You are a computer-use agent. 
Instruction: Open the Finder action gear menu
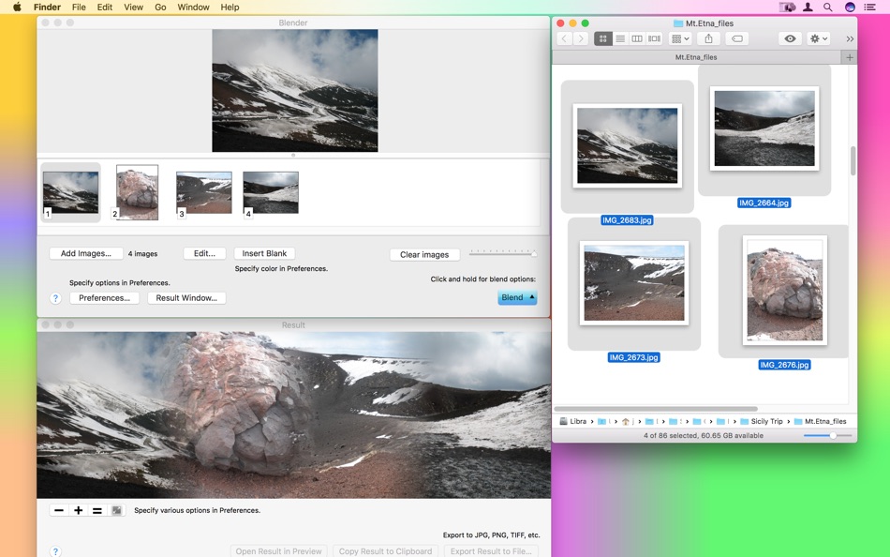click(x=819, y=38)
